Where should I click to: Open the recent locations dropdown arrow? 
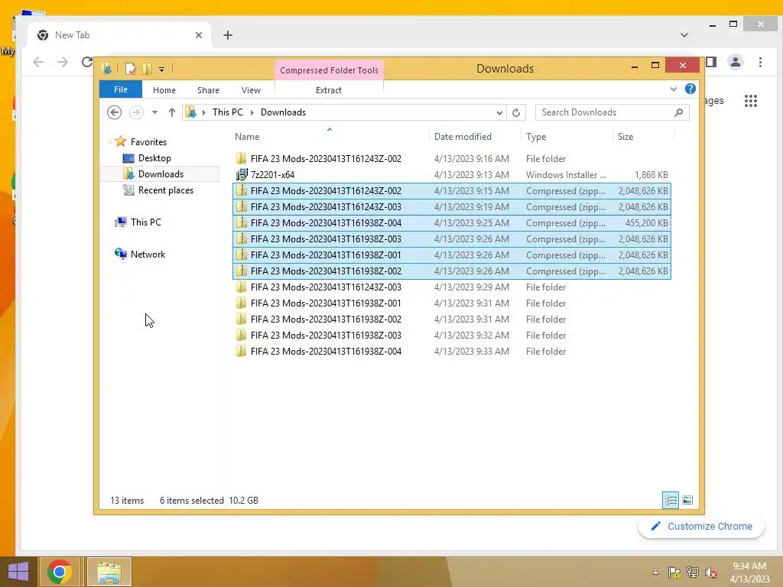click(154, 112)
